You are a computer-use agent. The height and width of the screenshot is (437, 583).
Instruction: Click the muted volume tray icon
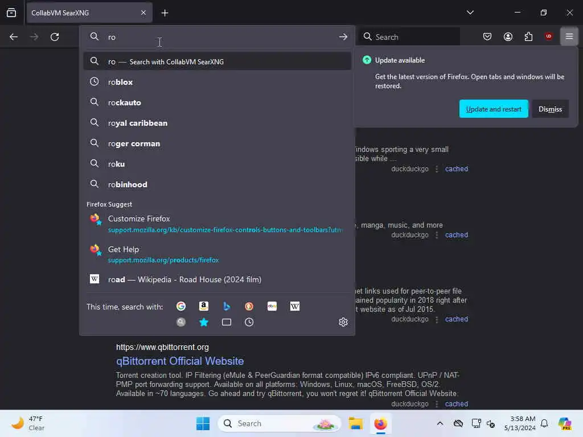coord(491,423)
